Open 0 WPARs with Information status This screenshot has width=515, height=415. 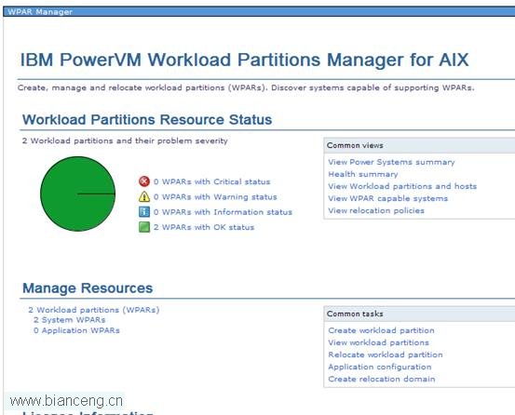point(223,212)
